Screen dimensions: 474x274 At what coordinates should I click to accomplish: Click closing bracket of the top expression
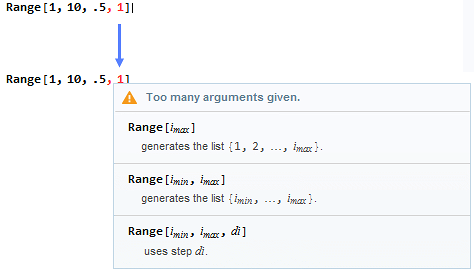[127, 9]
